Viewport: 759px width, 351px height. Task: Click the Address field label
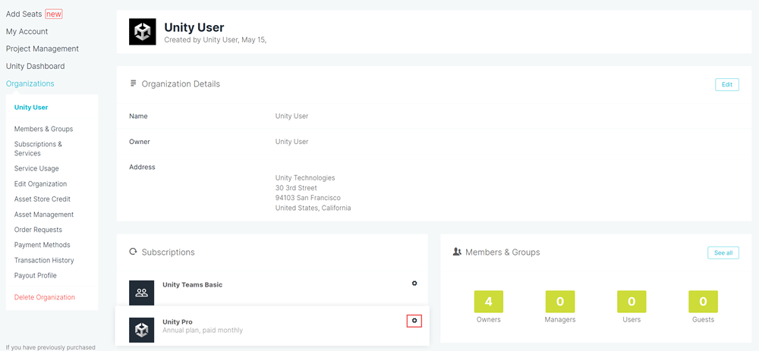pos(143,168)
